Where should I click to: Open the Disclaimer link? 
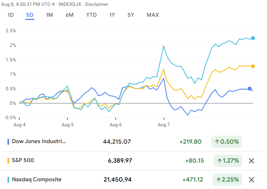97,4
